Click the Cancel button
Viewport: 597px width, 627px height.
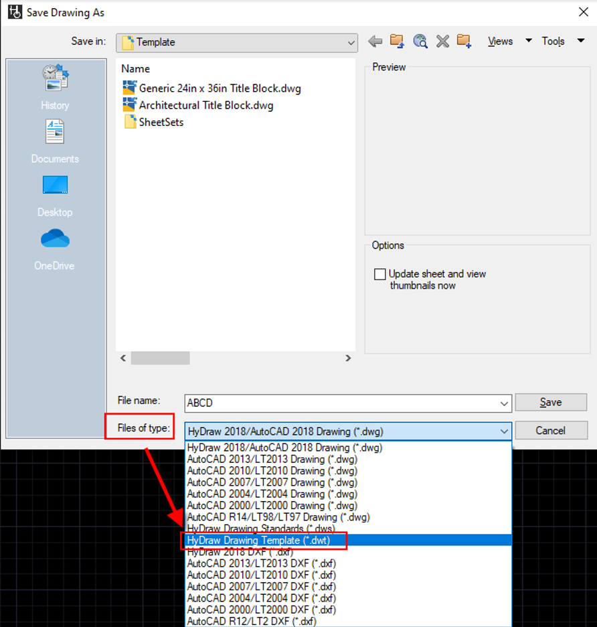[551, 431]
